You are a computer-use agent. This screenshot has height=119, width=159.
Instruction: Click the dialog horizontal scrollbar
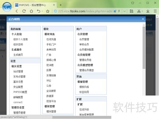[x=82, y=117]
